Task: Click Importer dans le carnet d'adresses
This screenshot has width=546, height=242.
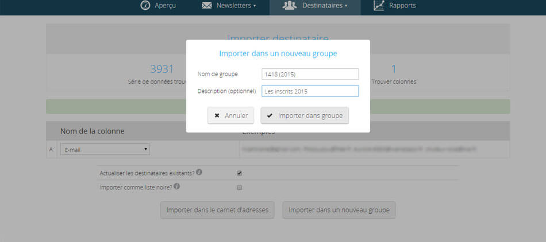Action: tap(217, 210)
